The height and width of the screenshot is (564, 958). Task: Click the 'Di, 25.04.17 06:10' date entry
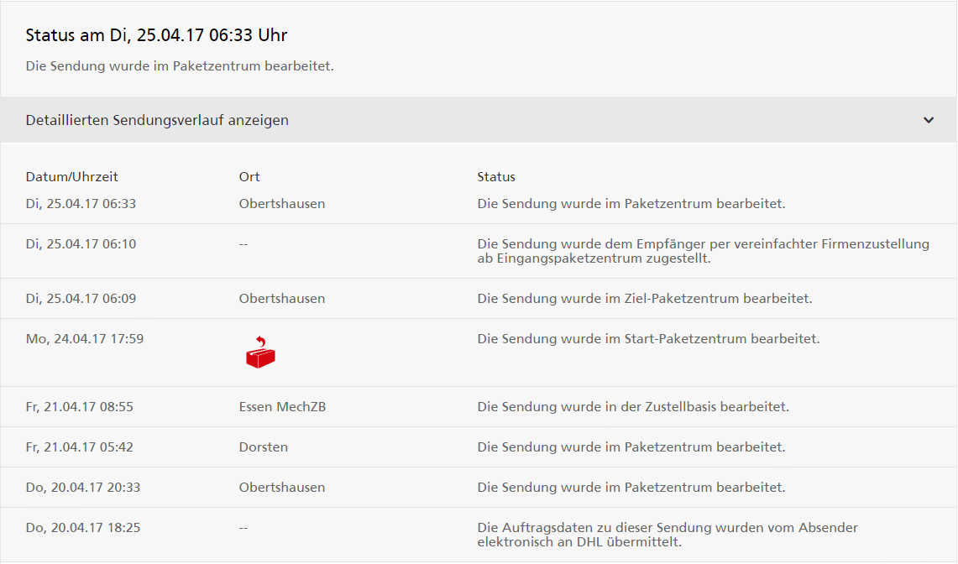pos(81,243)
